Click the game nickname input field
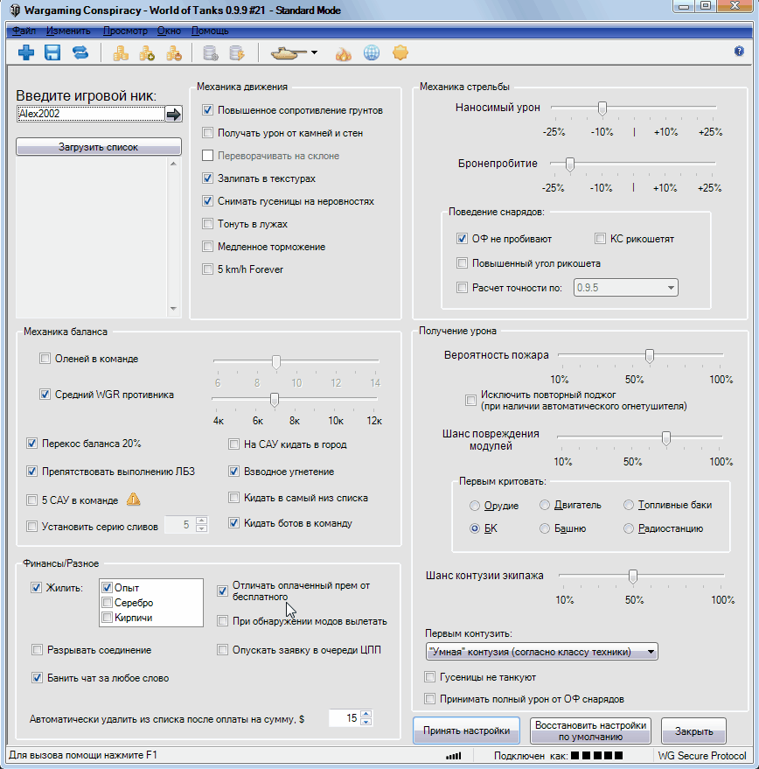 91,114
